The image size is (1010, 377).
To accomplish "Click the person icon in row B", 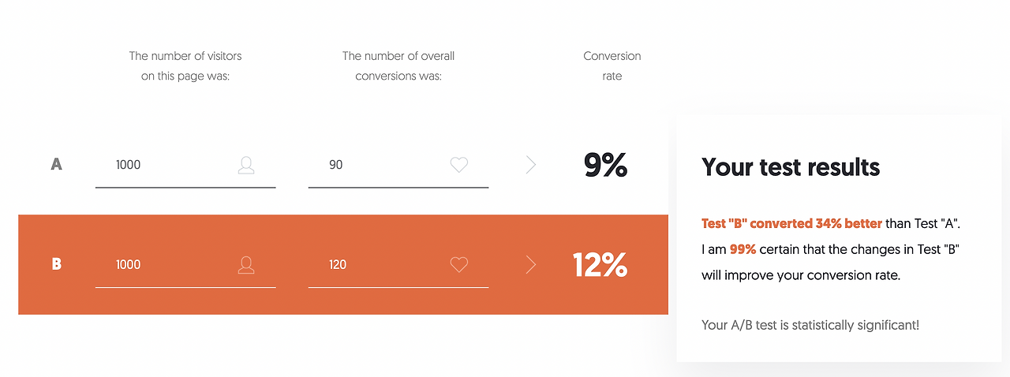I will pos(246,265).
